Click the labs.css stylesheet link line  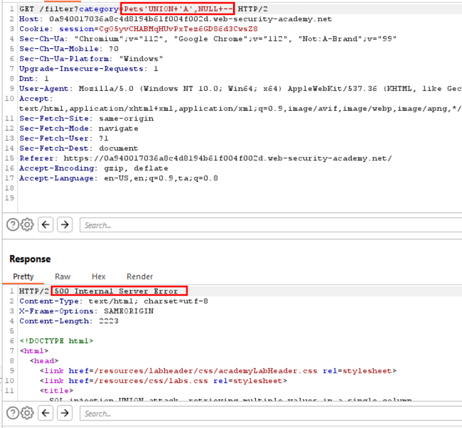tap(164, 381)
